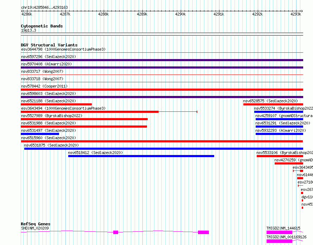Screen dimensions: 313x245
Task: Click the SHD exon box near 4290.5k
Action: (203, 232)
